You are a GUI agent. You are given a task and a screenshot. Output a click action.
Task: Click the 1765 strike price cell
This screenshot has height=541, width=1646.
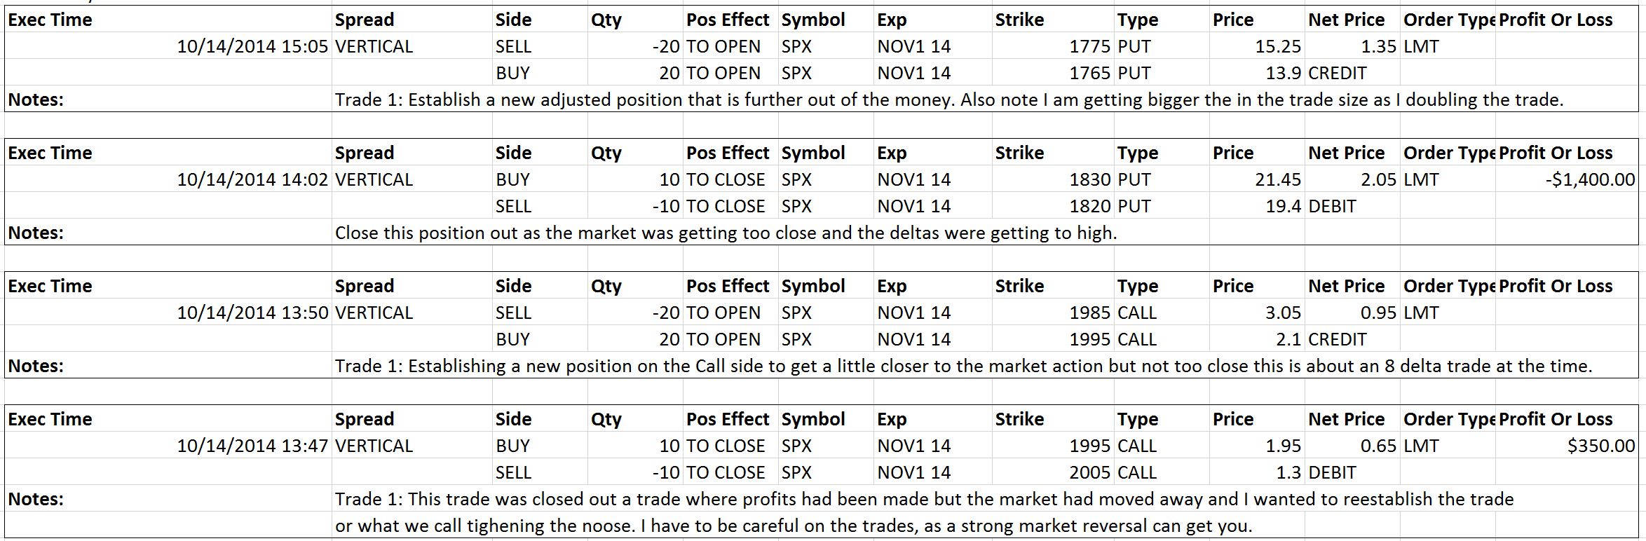click(1053, 73)
